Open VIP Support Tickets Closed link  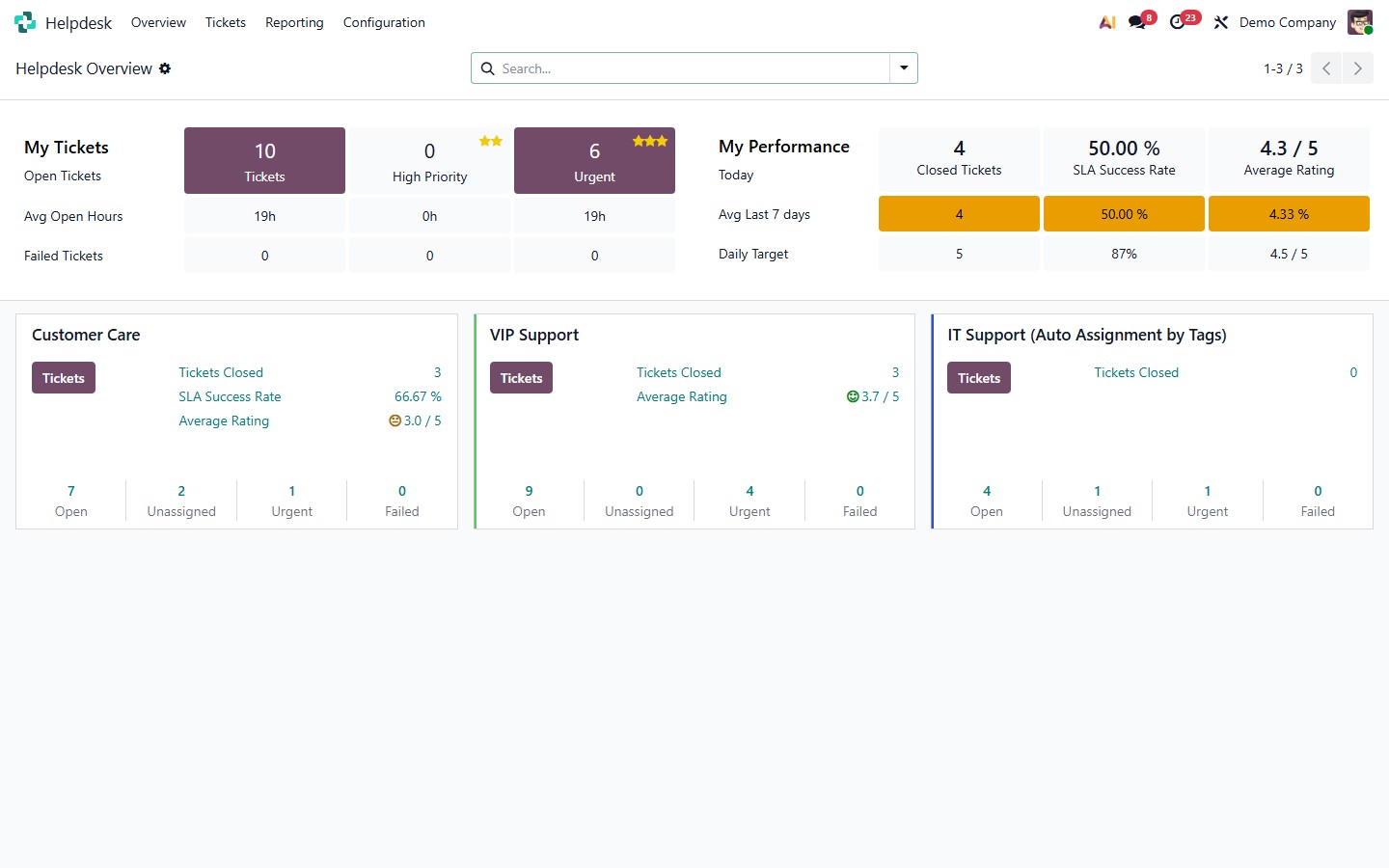point(678,372)
